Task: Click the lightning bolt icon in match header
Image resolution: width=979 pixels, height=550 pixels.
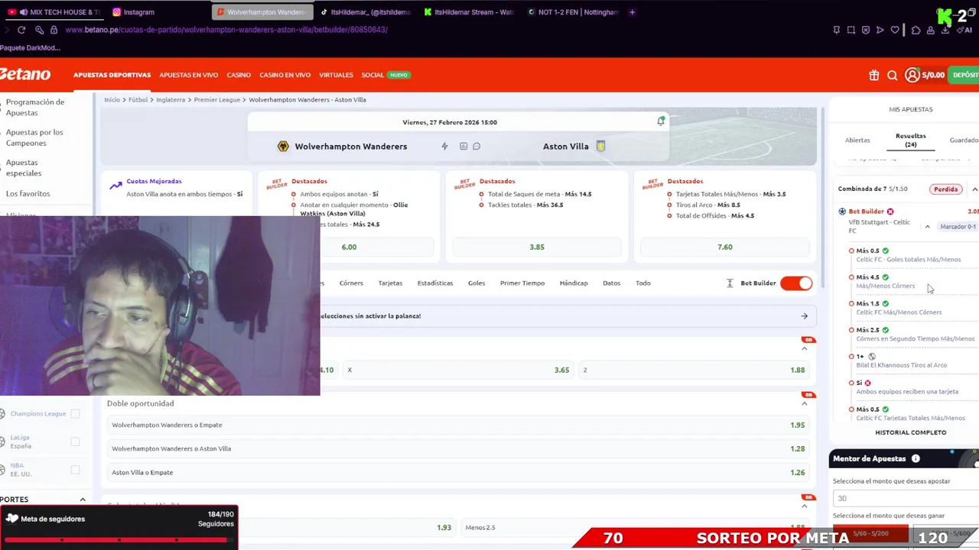Action: pos(444,146)
